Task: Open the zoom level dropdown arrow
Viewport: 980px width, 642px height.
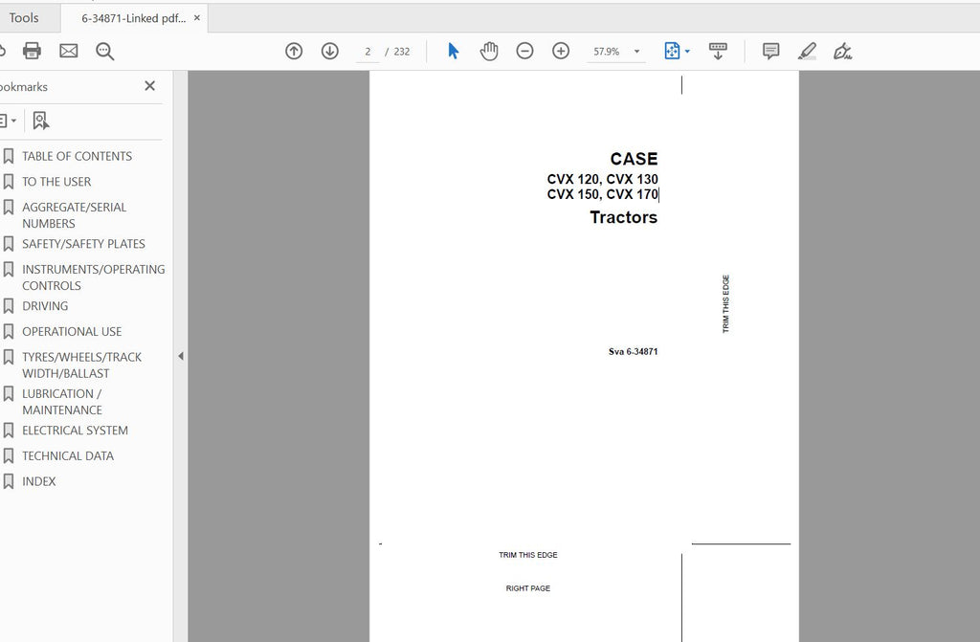Action: click(x=636, y=52)
